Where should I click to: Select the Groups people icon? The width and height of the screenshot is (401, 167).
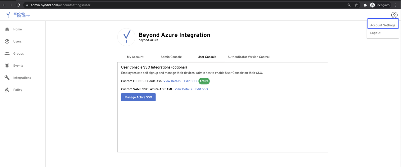(x=7, y=53)
